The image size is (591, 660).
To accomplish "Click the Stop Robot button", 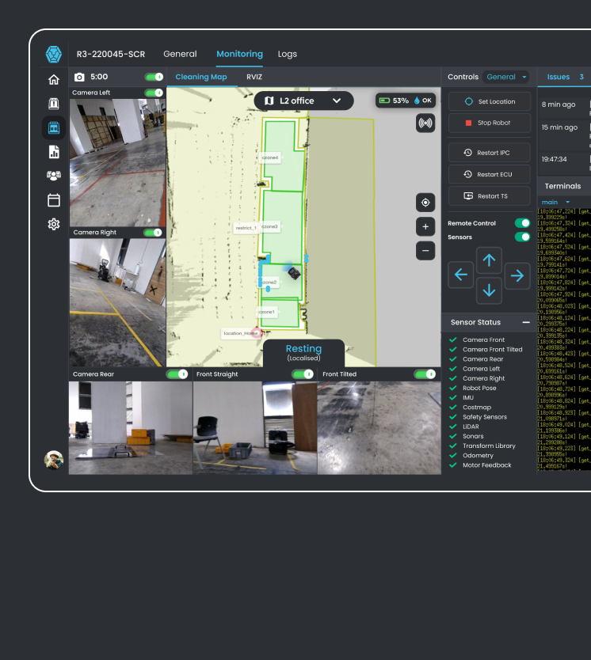I will (490, 123).
